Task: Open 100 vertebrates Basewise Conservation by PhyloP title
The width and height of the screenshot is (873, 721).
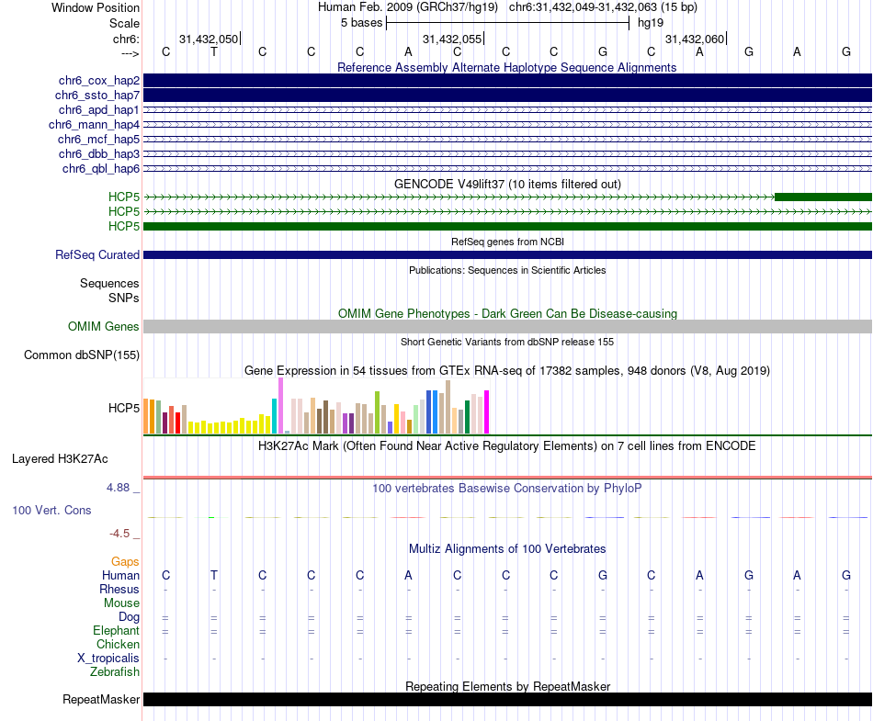Action: [x=507, y=489]
